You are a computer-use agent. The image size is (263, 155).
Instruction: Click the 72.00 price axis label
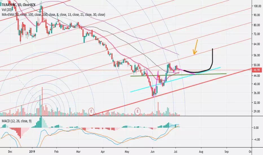coord(257,34)
